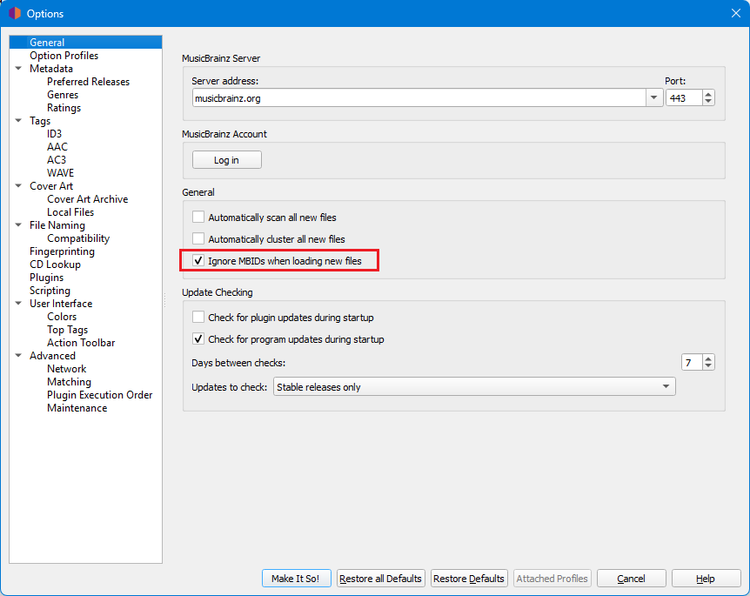Disable check for program updates during startup
750x596 pixels.
click(198, 339)
